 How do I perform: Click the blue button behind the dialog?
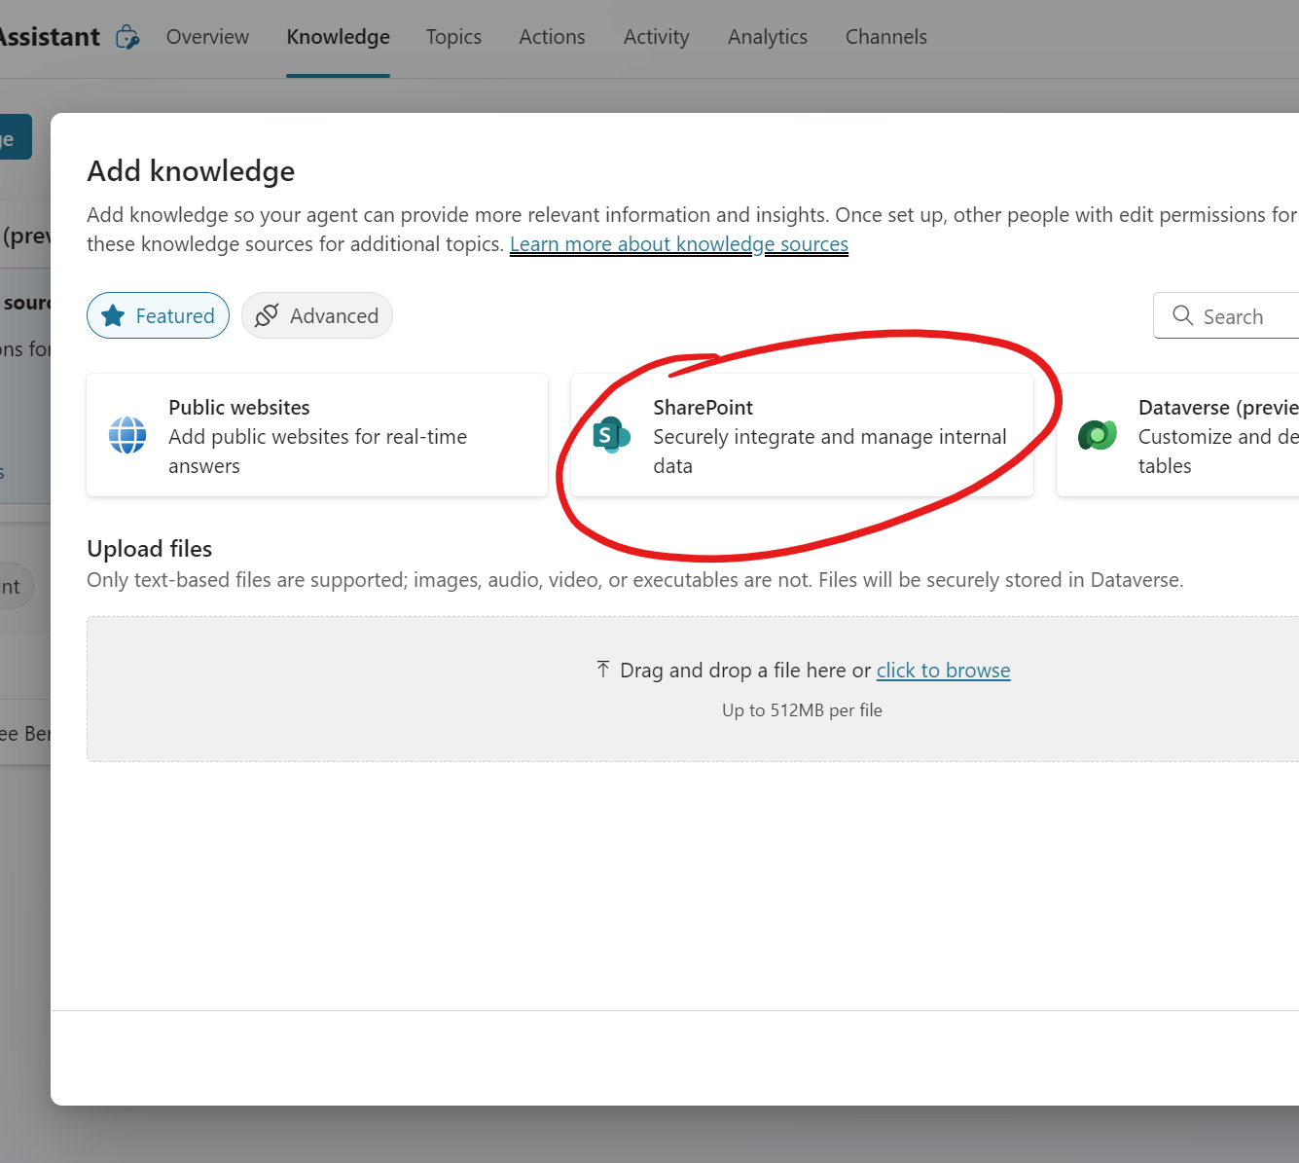tap(16, 137)
